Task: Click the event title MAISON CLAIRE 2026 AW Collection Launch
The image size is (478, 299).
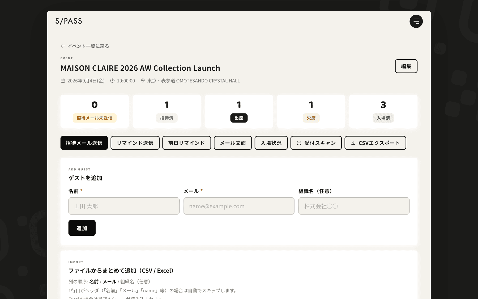Action: click(x=140, y=68)
